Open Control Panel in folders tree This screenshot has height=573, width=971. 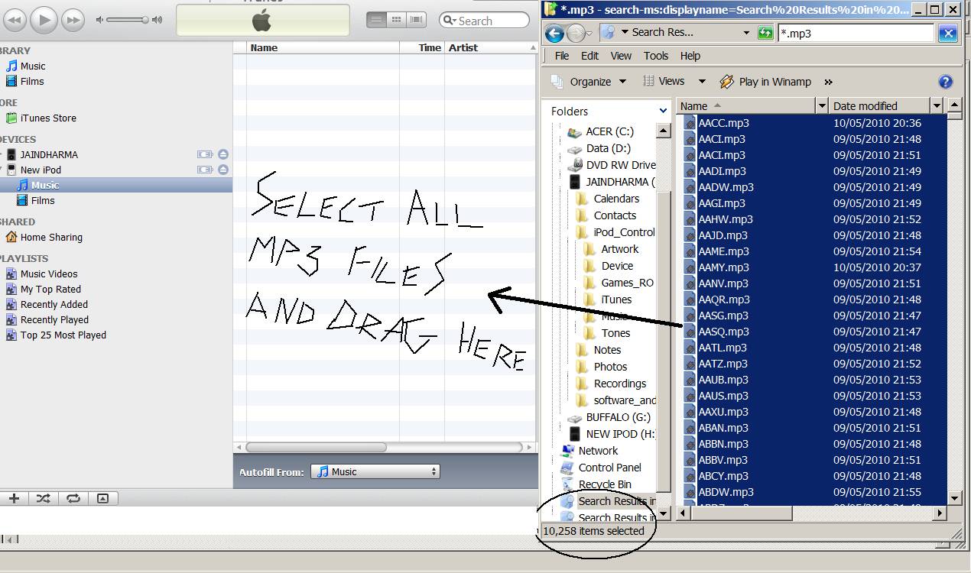[x=601, y=468]
